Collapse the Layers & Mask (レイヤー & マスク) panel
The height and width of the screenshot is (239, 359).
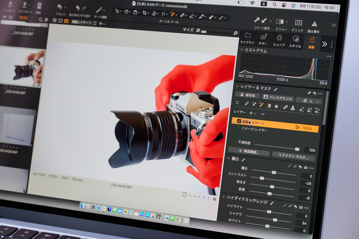[x=238, y=86]
